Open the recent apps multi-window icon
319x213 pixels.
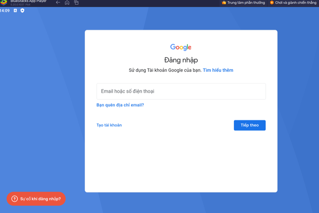[x=76, y=3]
